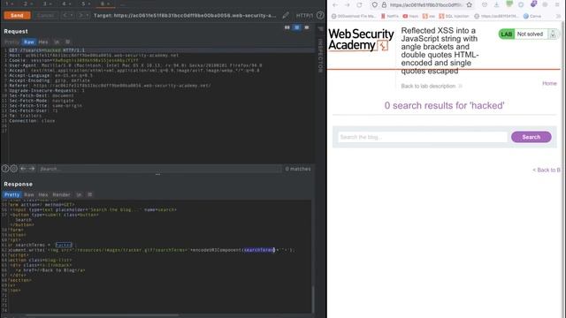Open browser downloads arrow icon
Screen dimensions: 566x318
point(497,4)
